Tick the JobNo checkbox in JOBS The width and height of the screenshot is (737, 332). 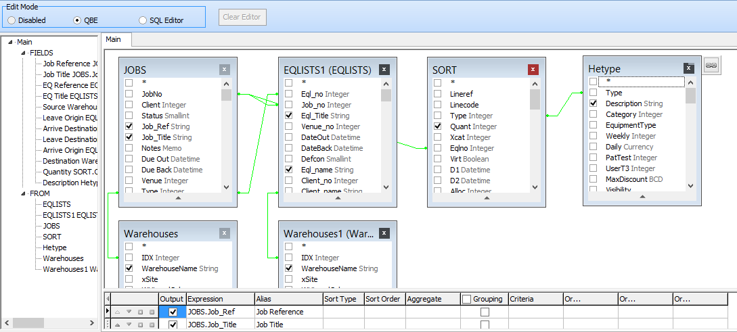(129, 94)
